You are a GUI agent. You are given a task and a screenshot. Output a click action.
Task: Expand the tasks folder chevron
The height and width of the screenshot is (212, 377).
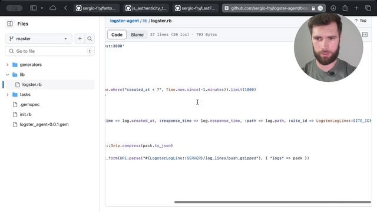[x=8, y=94]
